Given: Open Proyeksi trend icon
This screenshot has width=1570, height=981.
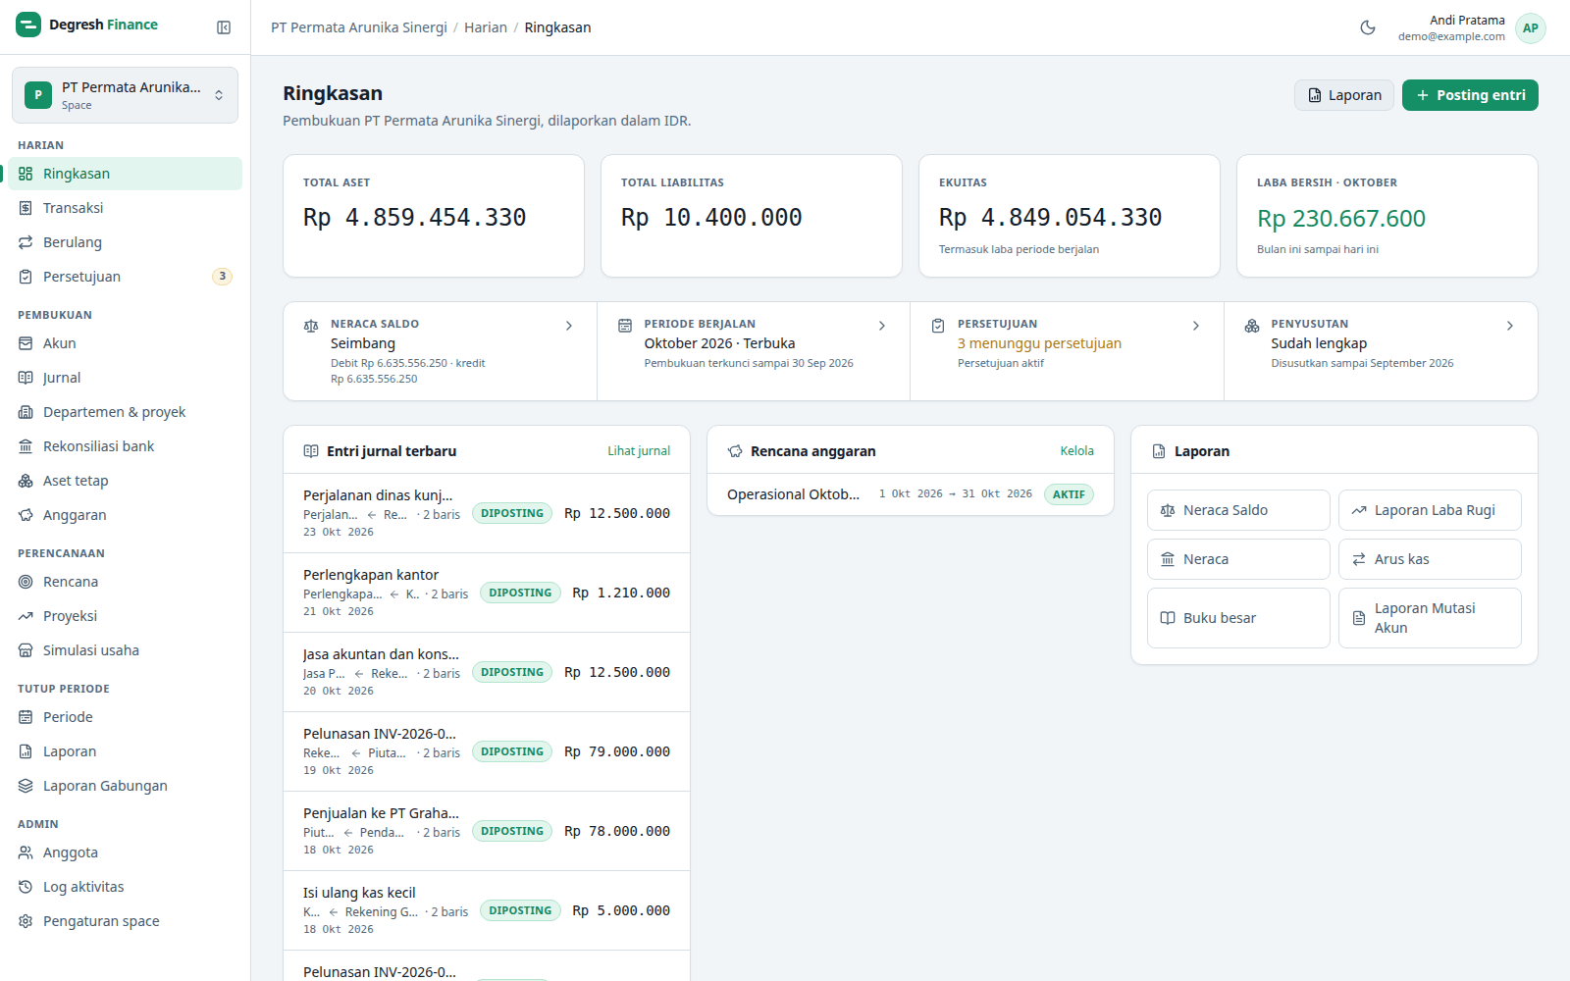Looking at the screenshot, I should (x=26, y=616).
